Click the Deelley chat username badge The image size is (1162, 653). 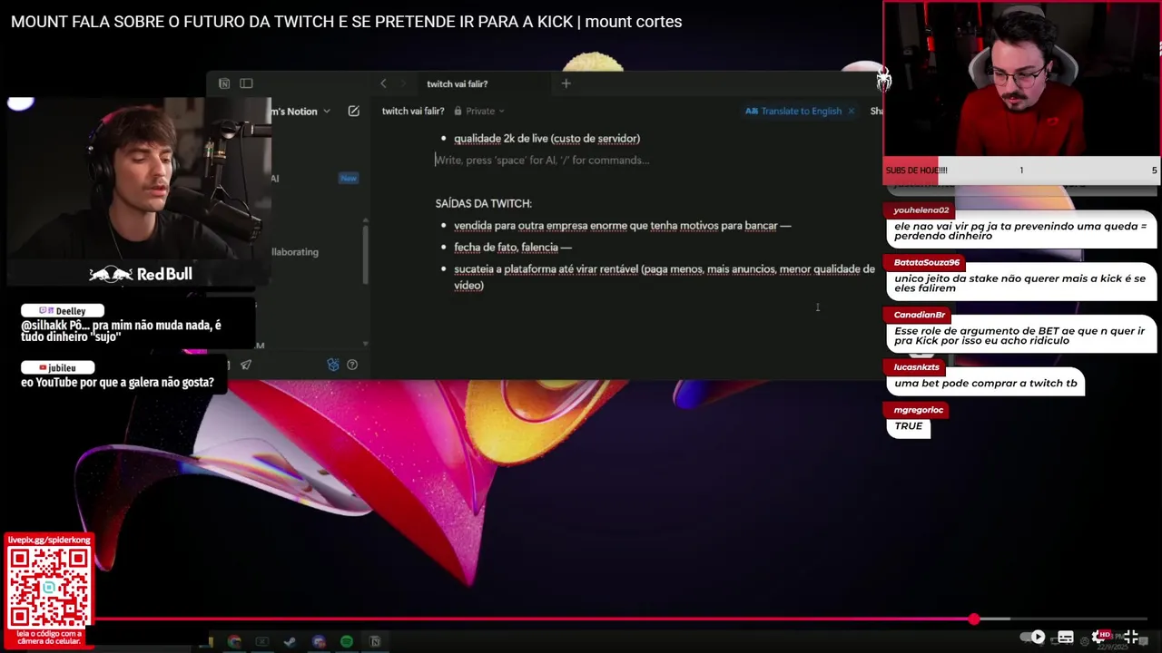click(63, 311)
